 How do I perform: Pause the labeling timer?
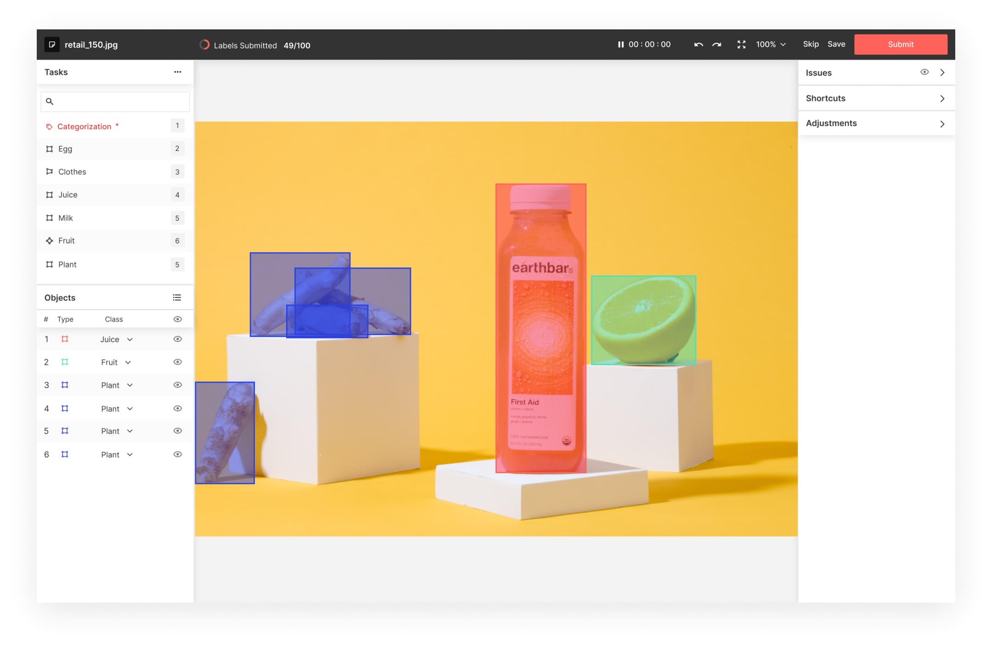(x=620, y=45)
